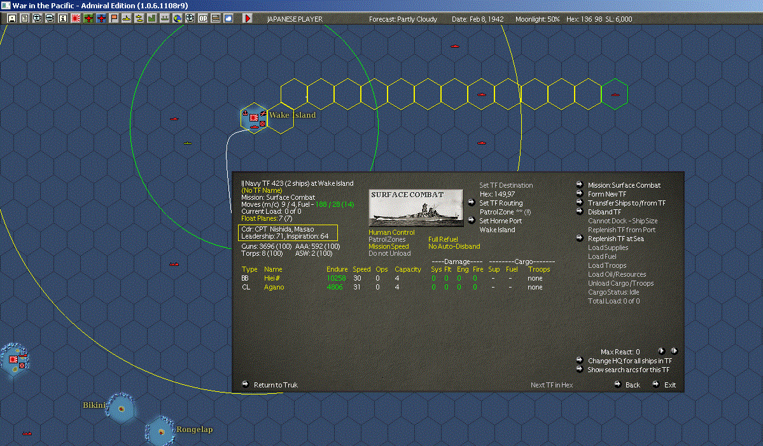
Task: Click Mission: Surface Combat option
Action: tap(624, 185)
